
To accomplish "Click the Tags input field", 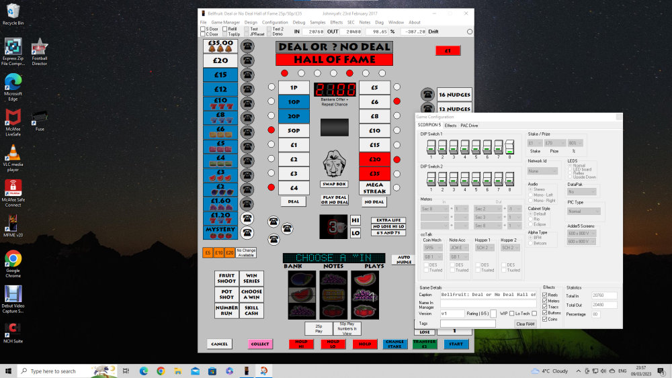I will (468, 323).
